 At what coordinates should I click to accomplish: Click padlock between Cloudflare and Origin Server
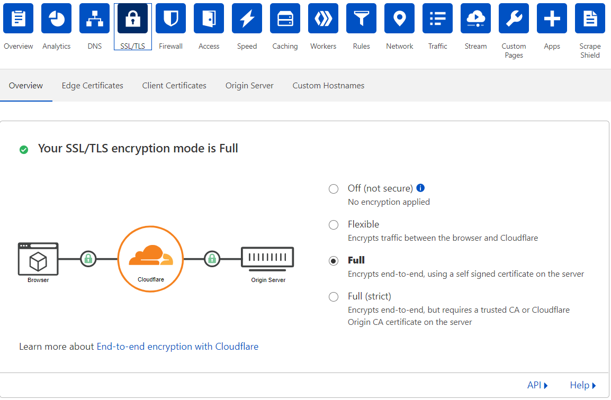212,259
